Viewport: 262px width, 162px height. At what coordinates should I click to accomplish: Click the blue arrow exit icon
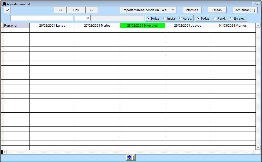tap(131, 158)
